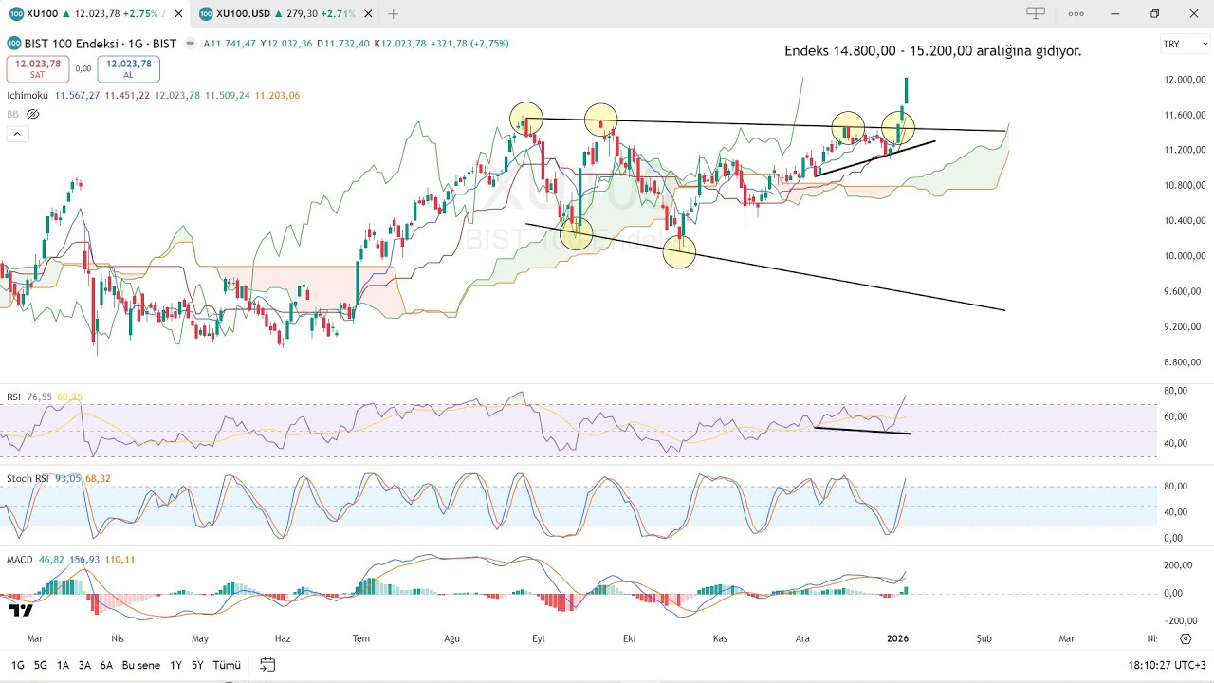
Task: Toggle the gray market status indicator
Action: click(192, 44)
